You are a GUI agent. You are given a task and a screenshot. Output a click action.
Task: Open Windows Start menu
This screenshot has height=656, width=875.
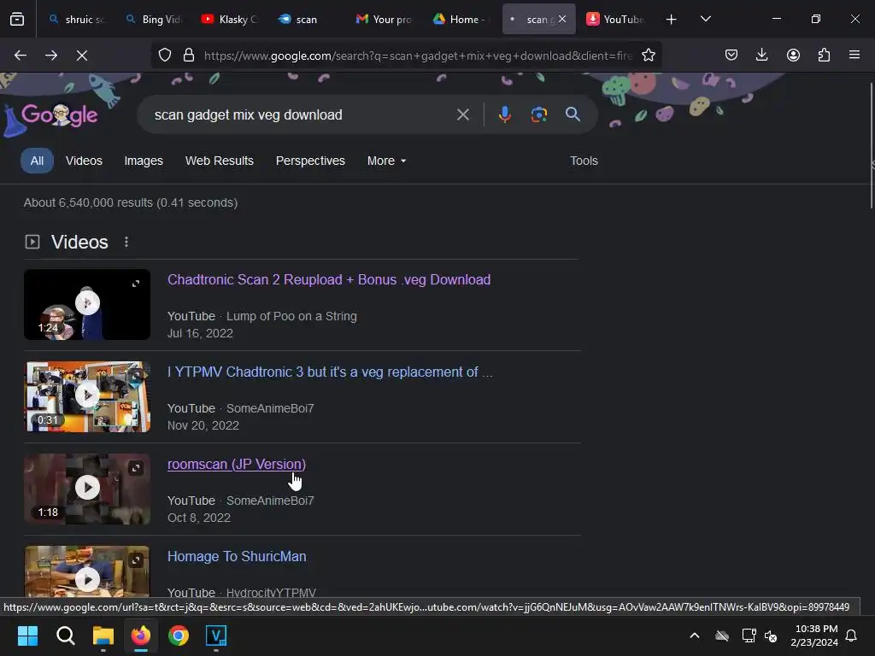(27, 635)
